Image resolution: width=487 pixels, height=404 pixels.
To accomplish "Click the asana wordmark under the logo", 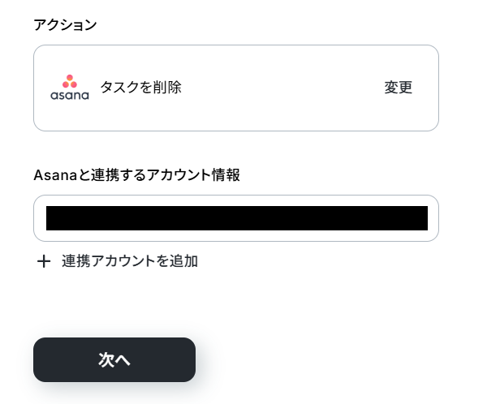I will click(70, 96).
